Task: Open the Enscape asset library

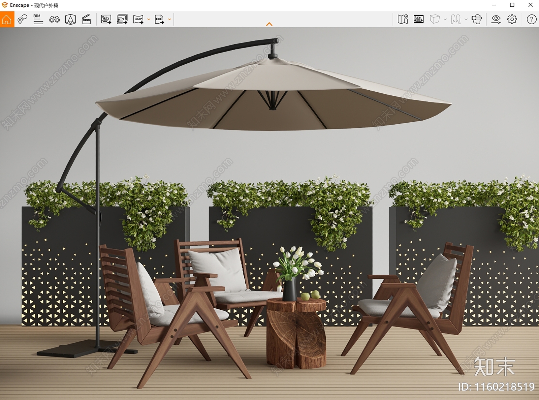Action: point(70,20)
